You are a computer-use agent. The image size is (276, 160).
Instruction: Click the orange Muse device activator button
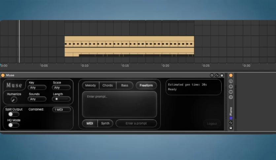(x=3, y=75)
